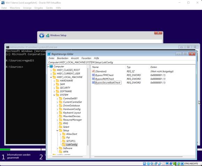Select the BypassTPMCheck value name
The width and height of the screenshot is (202, 166).
(x=104, y=75)
